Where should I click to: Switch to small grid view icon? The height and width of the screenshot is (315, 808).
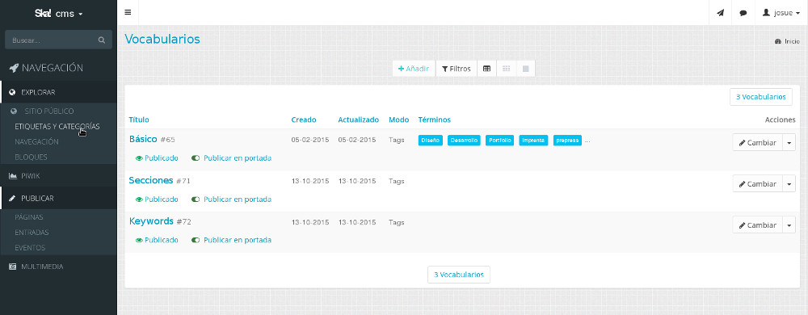click(506, 69)
